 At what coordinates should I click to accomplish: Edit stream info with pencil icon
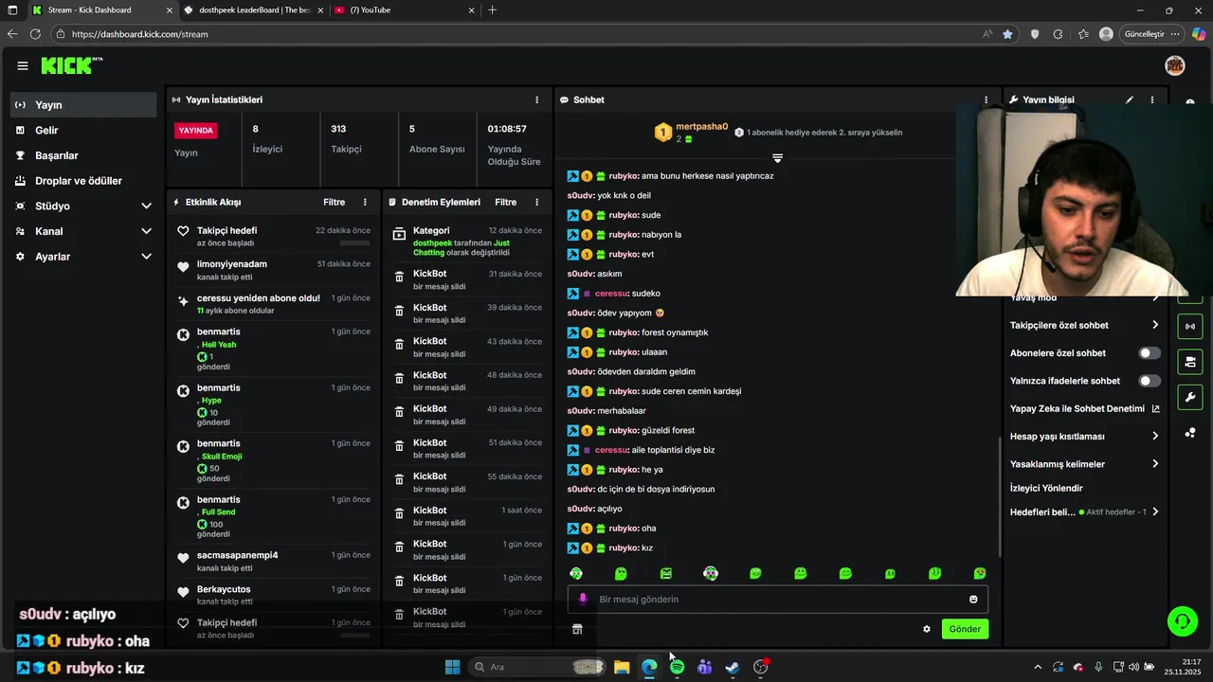pos(1129,99)
